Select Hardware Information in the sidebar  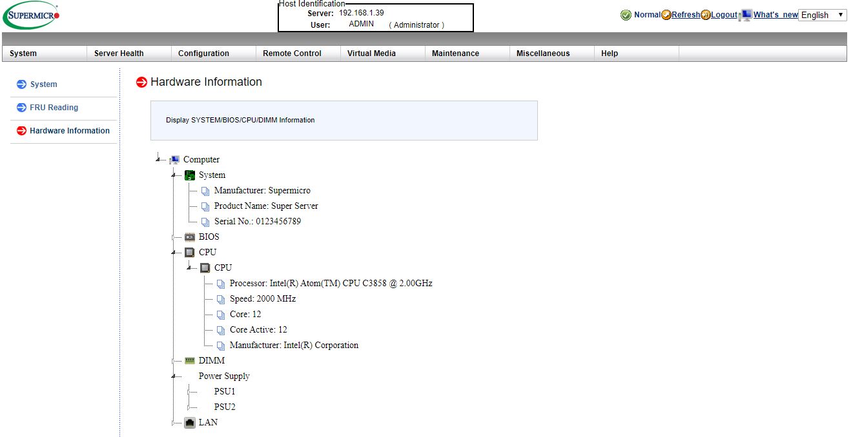click(70, 131)
